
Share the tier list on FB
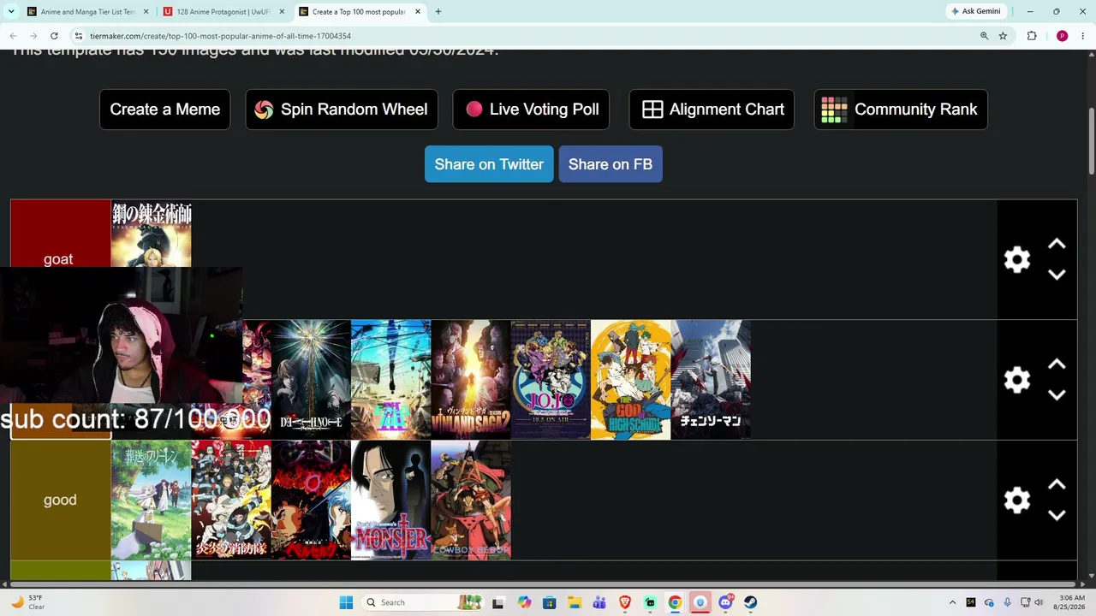611,164
